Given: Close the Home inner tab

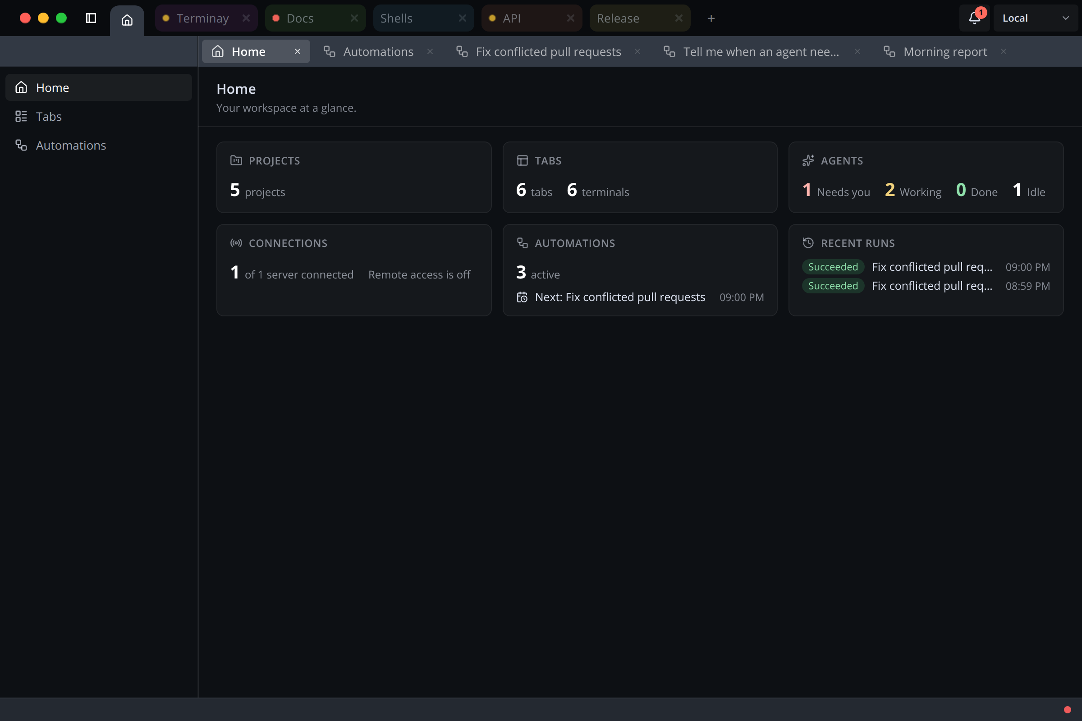Looking at the screenshot, I should click(x=298, y=51).
